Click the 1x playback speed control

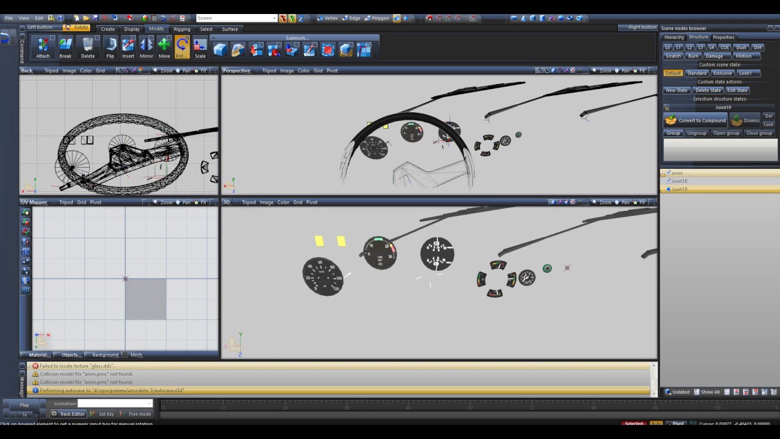tap(24, 415)
